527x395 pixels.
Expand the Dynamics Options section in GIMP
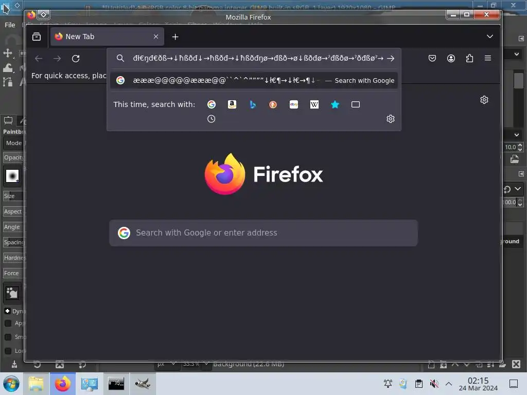(x=7, y=311)
